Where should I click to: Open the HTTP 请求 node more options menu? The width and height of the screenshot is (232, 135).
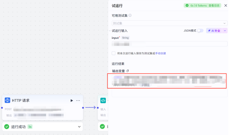78,100
